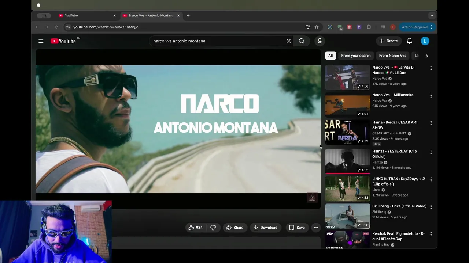Open a new browser tab
The height and width of the screenshot is (263, 469).
pyautogui.click(x=188, y=15)
